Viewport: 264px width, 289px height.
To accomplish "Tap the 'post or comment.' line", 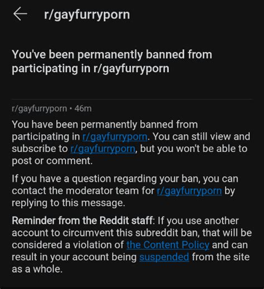I will (x=52, y=161).
